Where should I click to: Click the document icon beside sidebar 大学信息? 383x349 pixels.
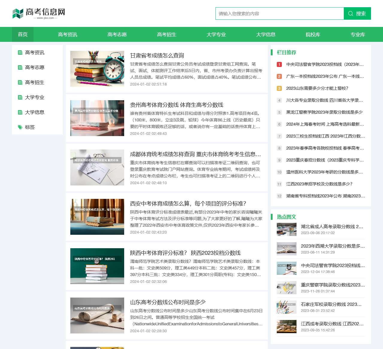20,112
